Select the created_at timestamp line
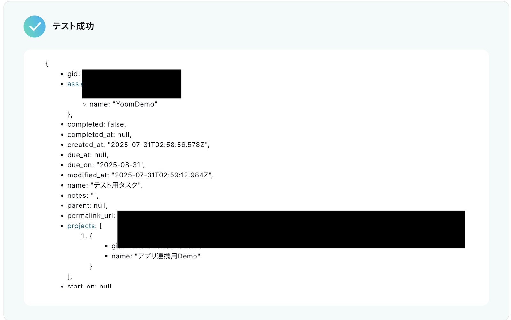 pyautogui.click(x=138, y=145)
